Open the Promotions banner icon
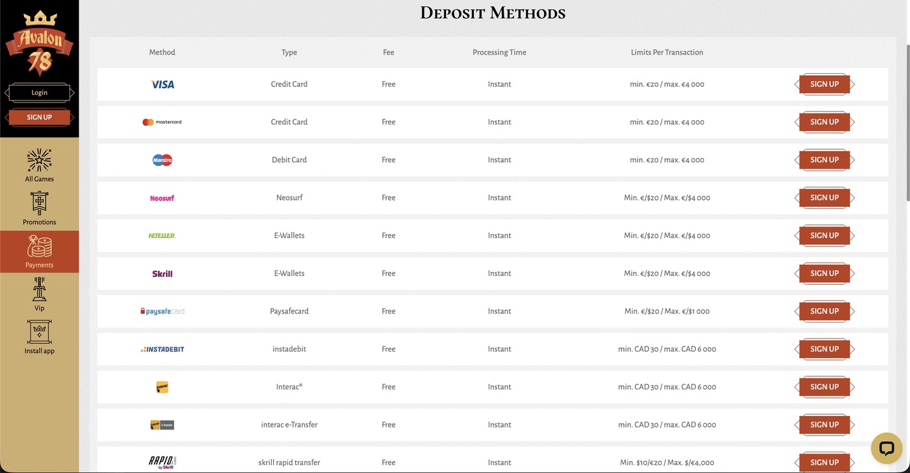The height and width of the screenshot is (473, 910). [x=39, y=203]
